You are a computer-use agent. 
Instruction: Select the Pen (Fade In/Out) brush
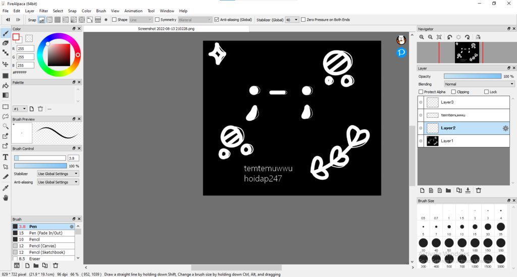(43, 233)
